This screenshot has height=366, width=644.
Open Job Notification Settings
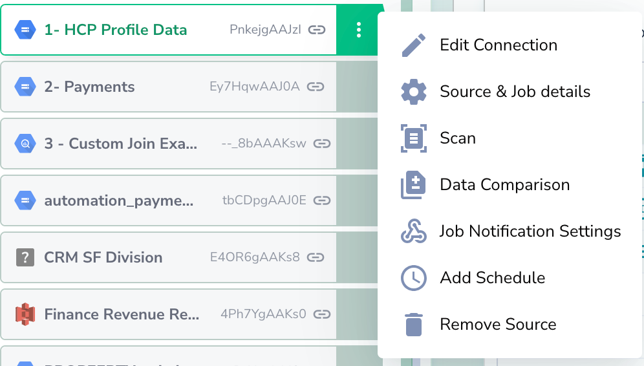pos(530,231)
